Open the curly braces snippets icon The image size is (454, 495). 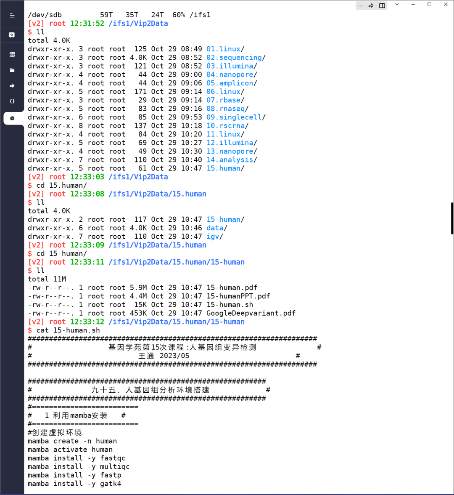click(x=12, y=101)
